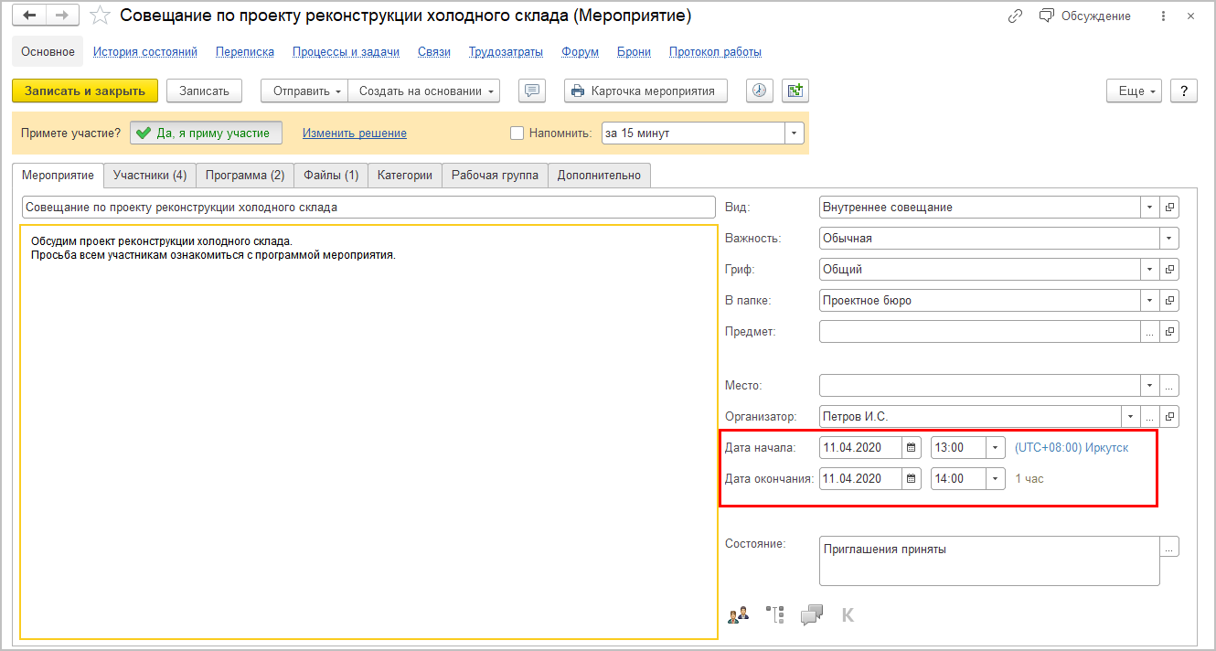Click the speech bubble toolbar icon

532,91
